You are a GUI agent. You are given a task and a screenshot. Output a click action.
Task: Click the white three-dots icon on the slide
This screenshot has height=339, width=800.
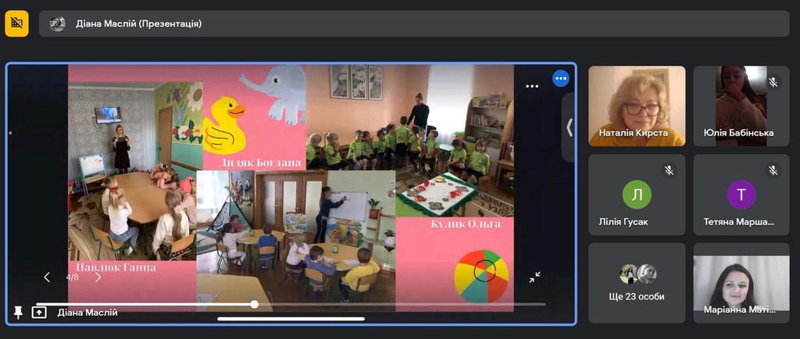[x=532, y=87]
